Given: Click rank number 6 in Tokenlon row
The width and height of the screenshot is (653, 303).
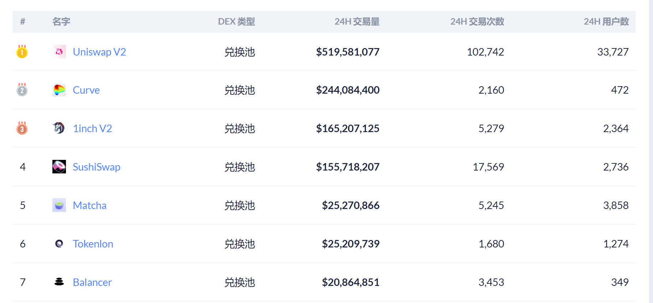Looking at the screenshot, I should (x=23, y=244).
